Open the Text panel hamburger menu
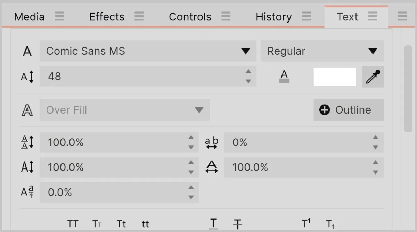Viewport: 417px width, 232px height. tap(373, 16)
